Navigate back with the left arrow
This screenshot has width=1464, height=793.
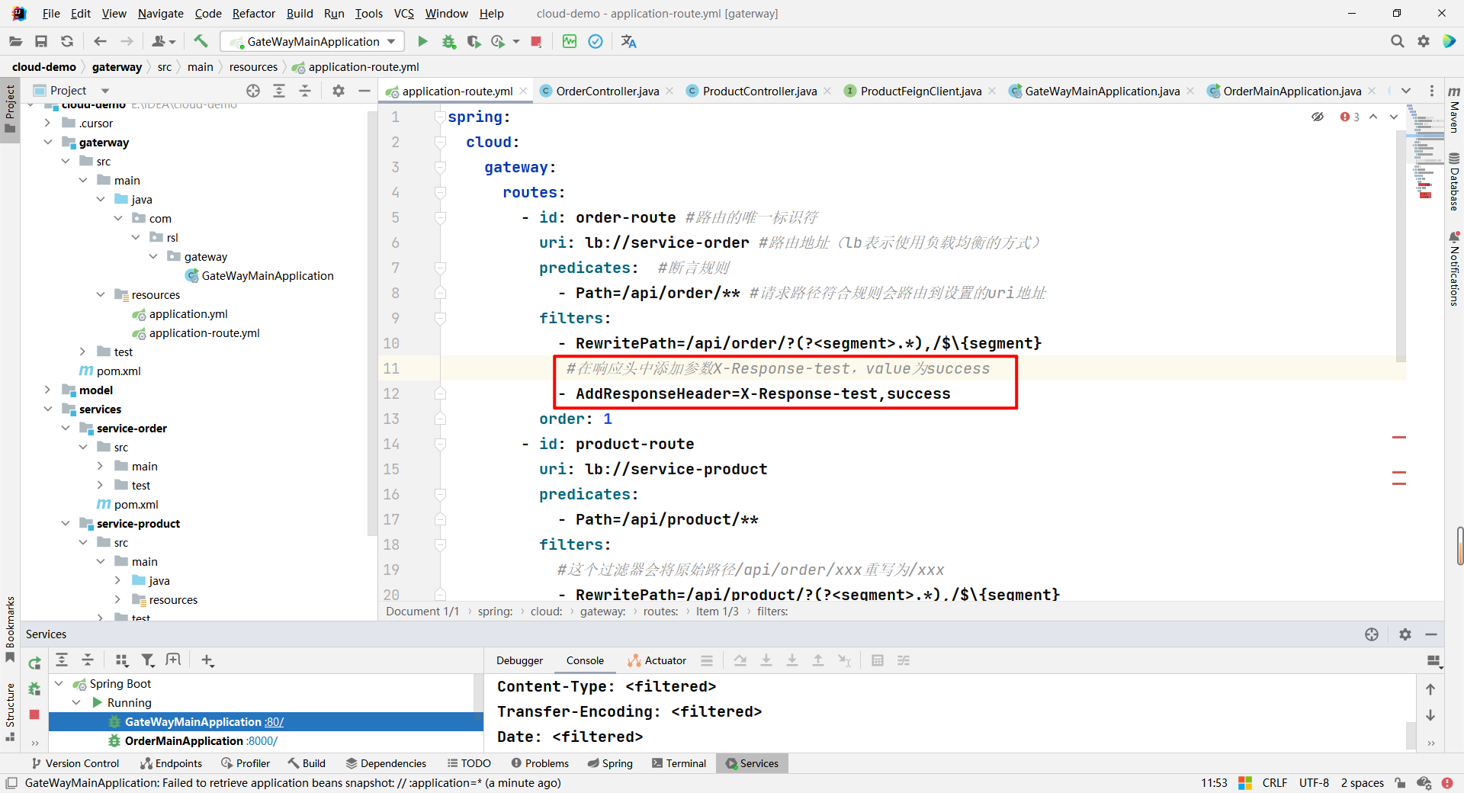point(100,41)
